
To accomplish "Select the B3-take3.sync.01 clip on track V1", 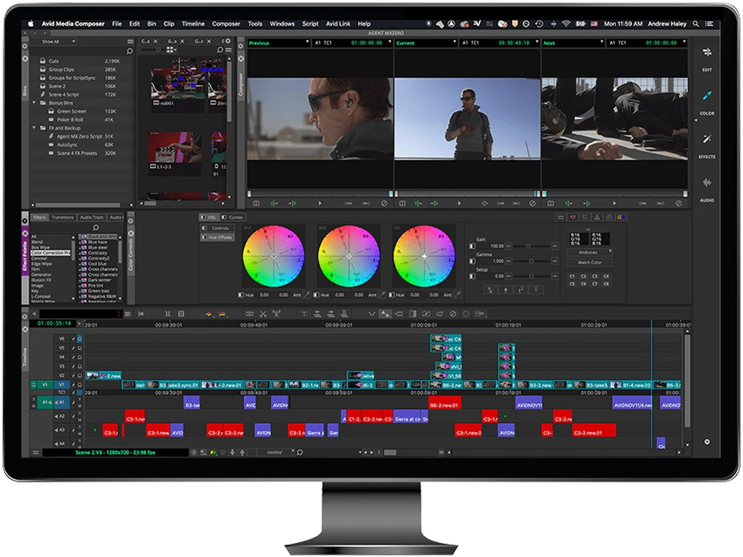I will coord(177,384).
